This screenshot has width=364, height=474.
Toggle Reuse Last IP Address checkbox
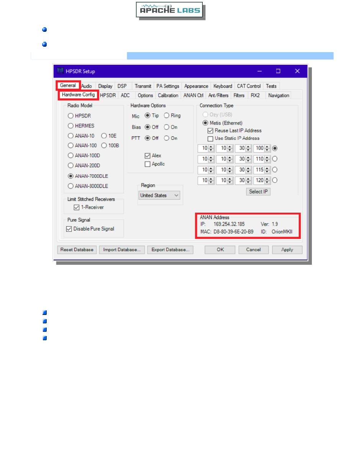coord(234,131)
